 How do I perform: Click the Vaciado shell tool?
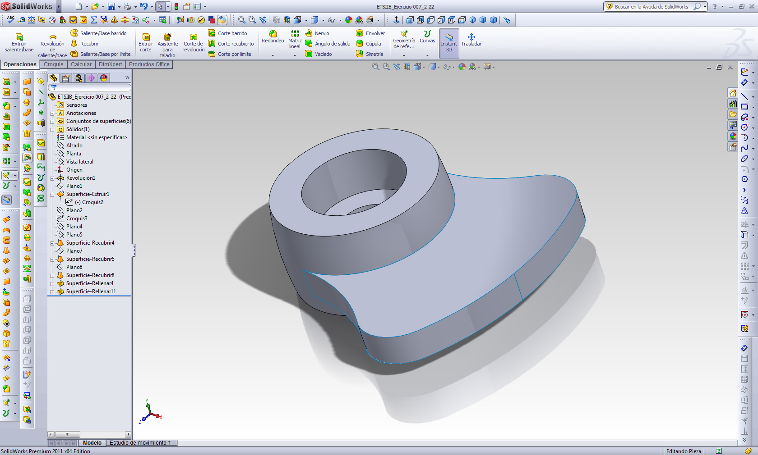(319, 54)
